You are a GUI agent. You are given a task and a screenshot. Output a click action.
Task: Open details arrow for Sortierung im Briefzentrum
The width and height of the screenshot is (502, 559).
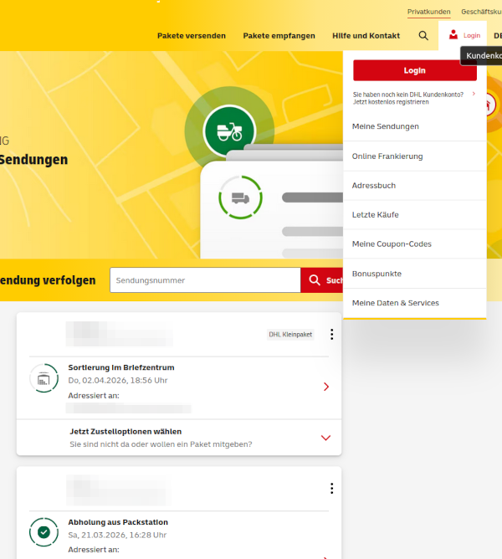(325, 387)
